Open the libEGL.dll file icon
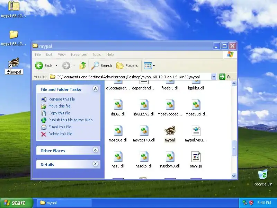 [118, 105]
